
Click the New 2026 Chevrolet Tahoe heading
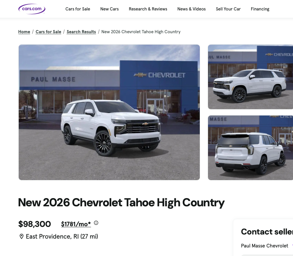(121, 203)
